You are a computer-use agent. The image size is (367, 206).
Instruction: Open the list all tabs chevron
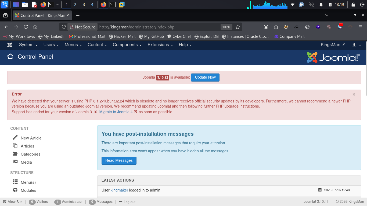[x=327, y=15]
